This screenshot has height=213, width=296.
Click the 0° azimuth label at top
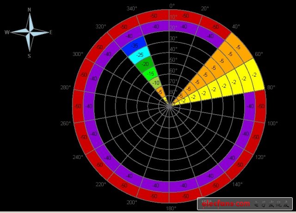click(x=172, y=6)
